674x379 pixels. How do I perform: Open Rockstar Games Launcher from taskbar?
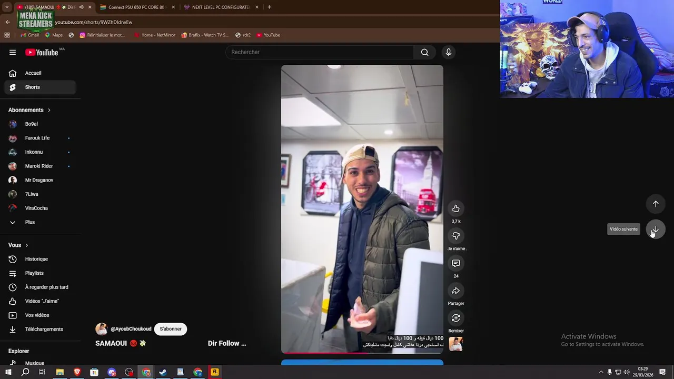[x=215, y=372]
